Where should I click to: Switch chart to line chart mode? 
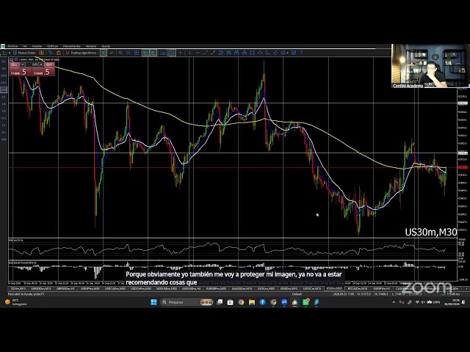coord(112,53)
